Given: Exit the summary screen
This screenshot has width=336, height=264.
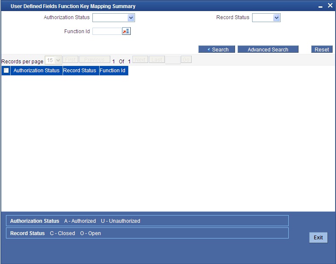Looking at the screenshot, I should tap(318, 238).
